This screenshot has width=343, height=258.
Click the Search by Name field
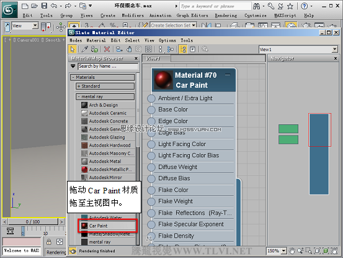point(108,66)
